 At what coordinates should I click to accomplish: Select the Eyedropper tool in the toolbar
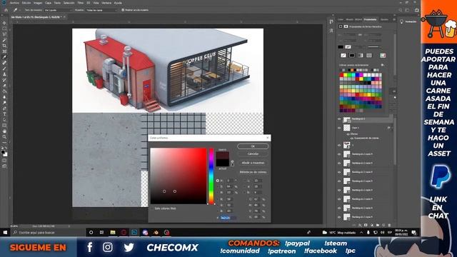4,57
